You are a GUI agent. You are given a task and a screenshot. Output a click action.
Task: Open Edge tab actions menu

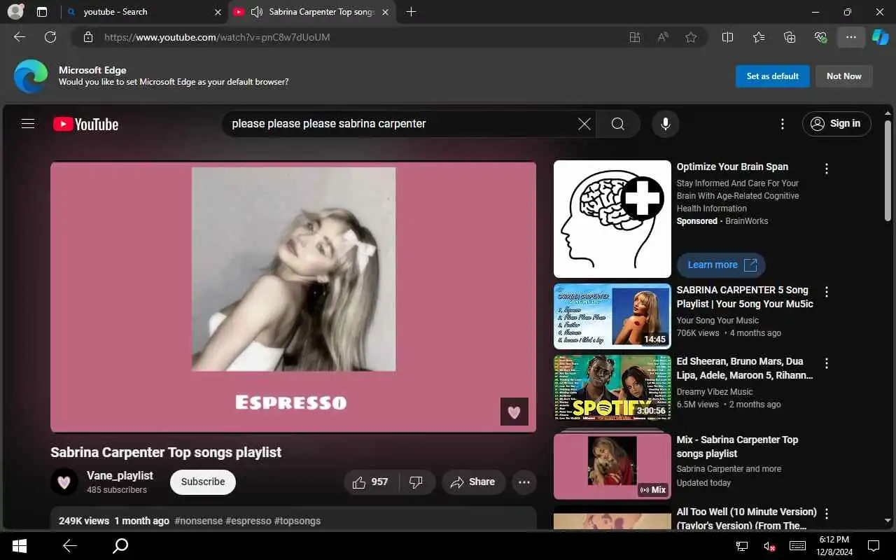pyautogui.click(x=42, y=12)
